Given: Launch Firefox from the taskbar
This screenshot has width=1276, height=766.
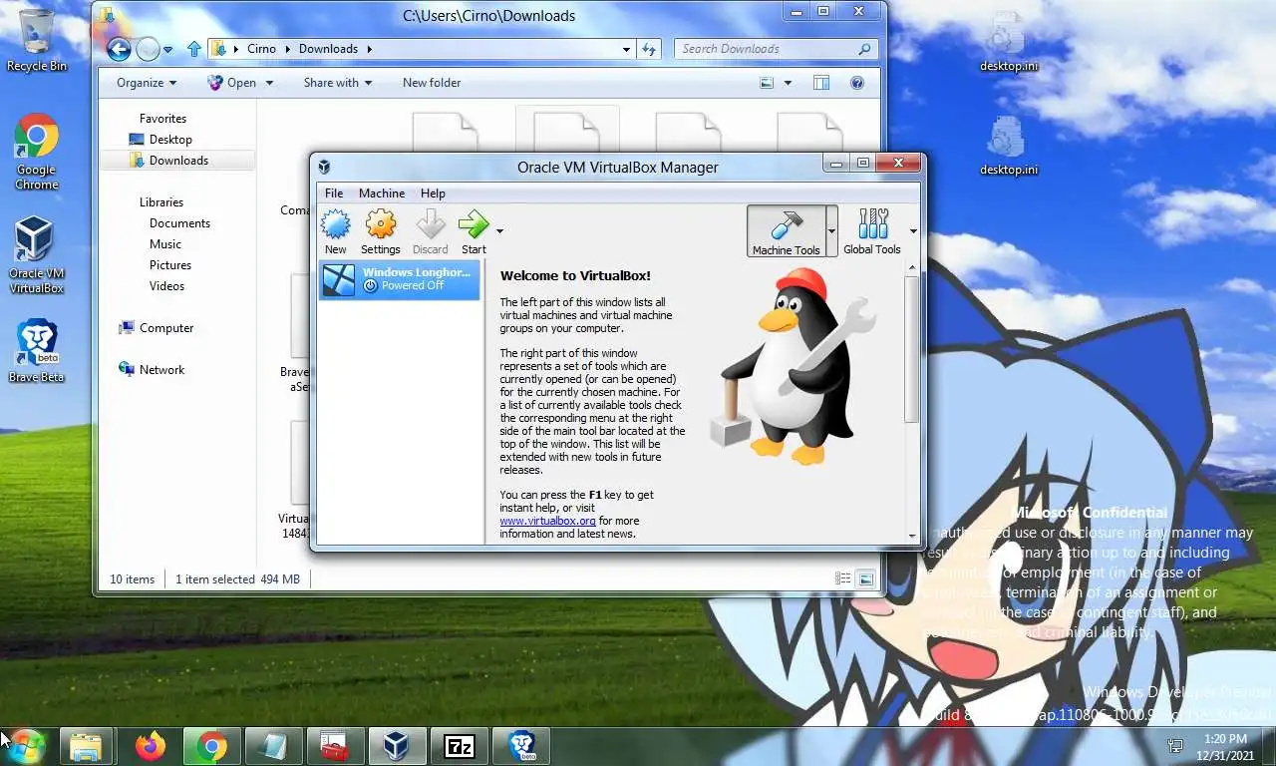Looking at the screenshot, I should 151,746.
